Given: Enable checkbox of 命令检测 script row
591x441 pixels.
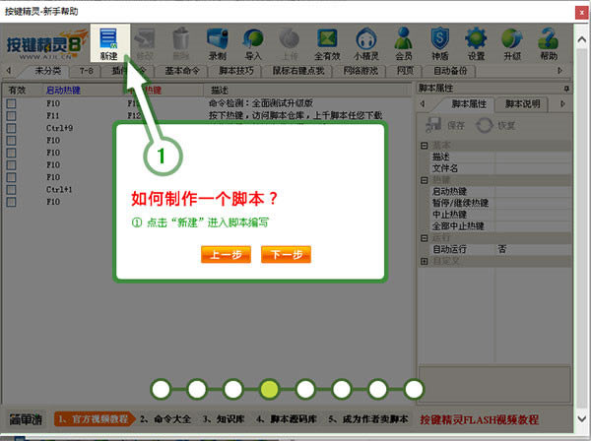Looking at the screenshot, I should coord(11,103).
